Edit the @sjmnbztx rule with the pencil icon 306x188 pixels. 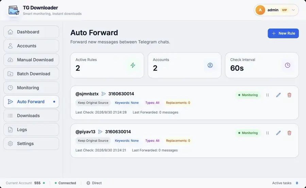[278, 95]
